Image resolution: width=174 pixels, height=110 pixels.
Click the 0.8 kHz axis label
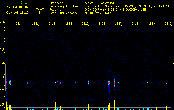coord(2,77)
